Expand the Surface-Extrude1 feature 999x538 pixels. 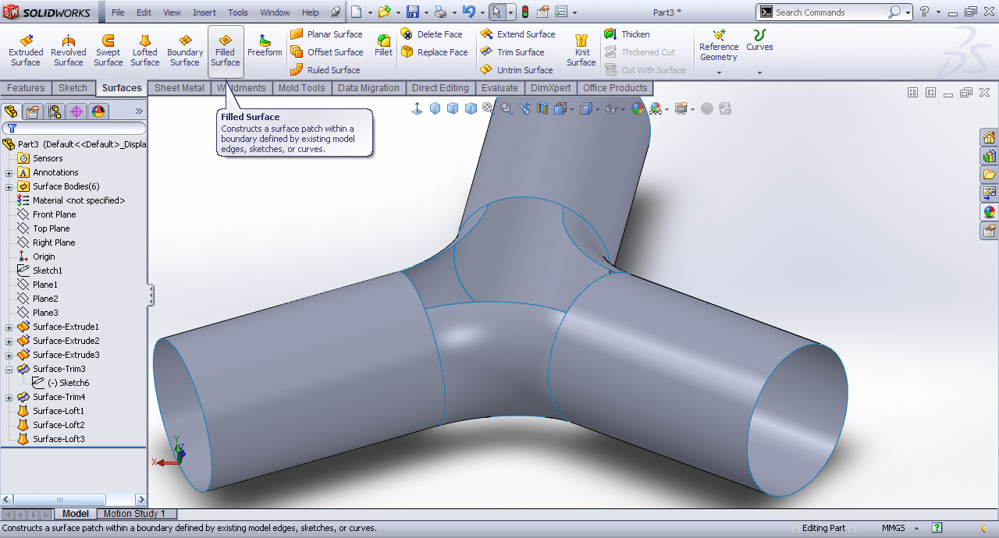(9, 327)
